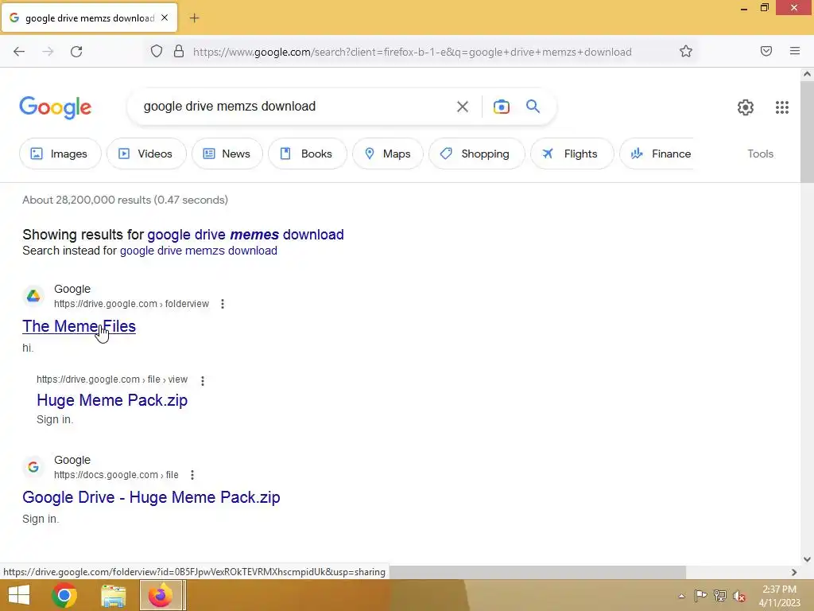Viewport: 814px width, 611px height.
Task: Click the site padlock security icon
Action: point(179,52)
